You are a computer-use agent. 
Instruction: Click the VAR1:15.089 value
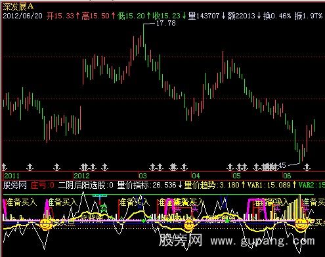pyautogui.click(x=269, y=186)
